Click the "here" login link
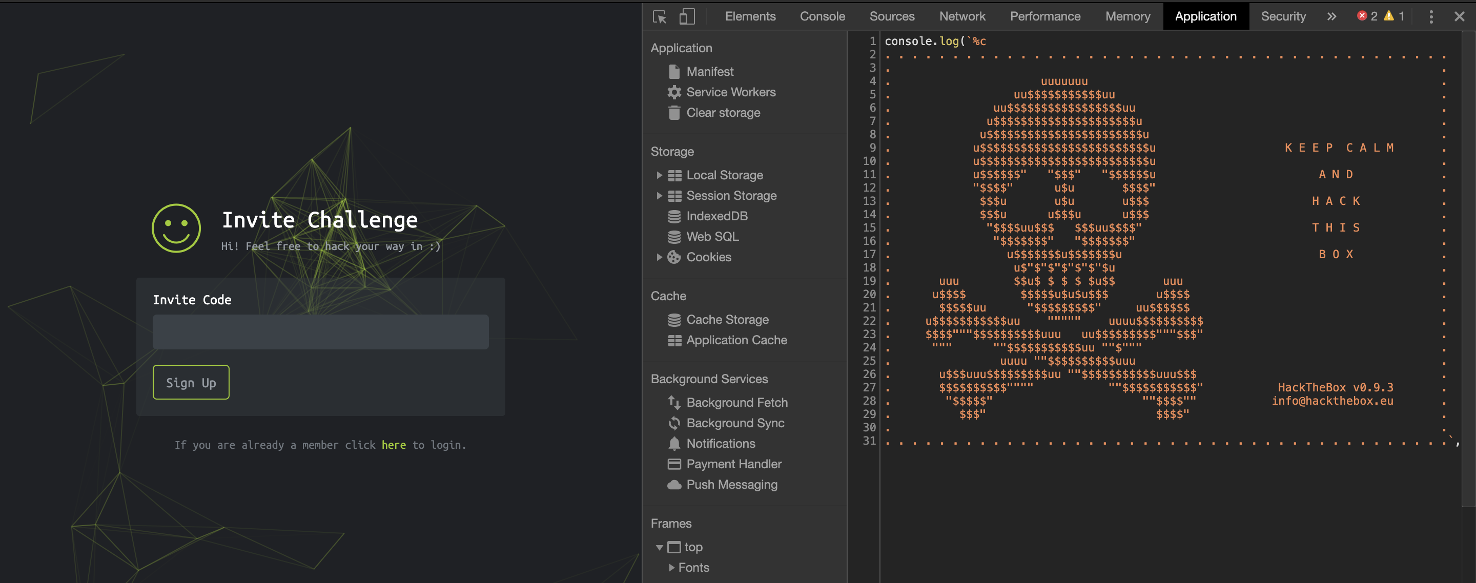Screen dimensions: 1476x583 [x=394, y=445]
